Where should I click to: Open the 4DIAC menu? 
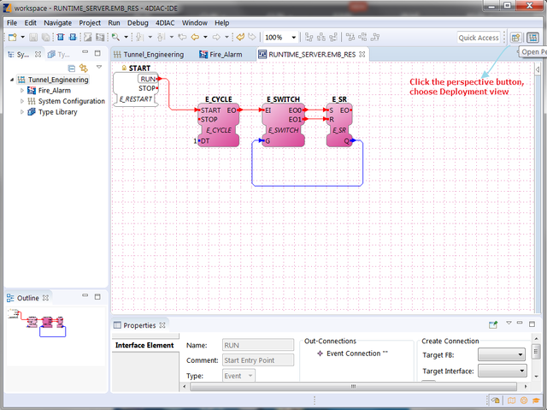point(165,23)
